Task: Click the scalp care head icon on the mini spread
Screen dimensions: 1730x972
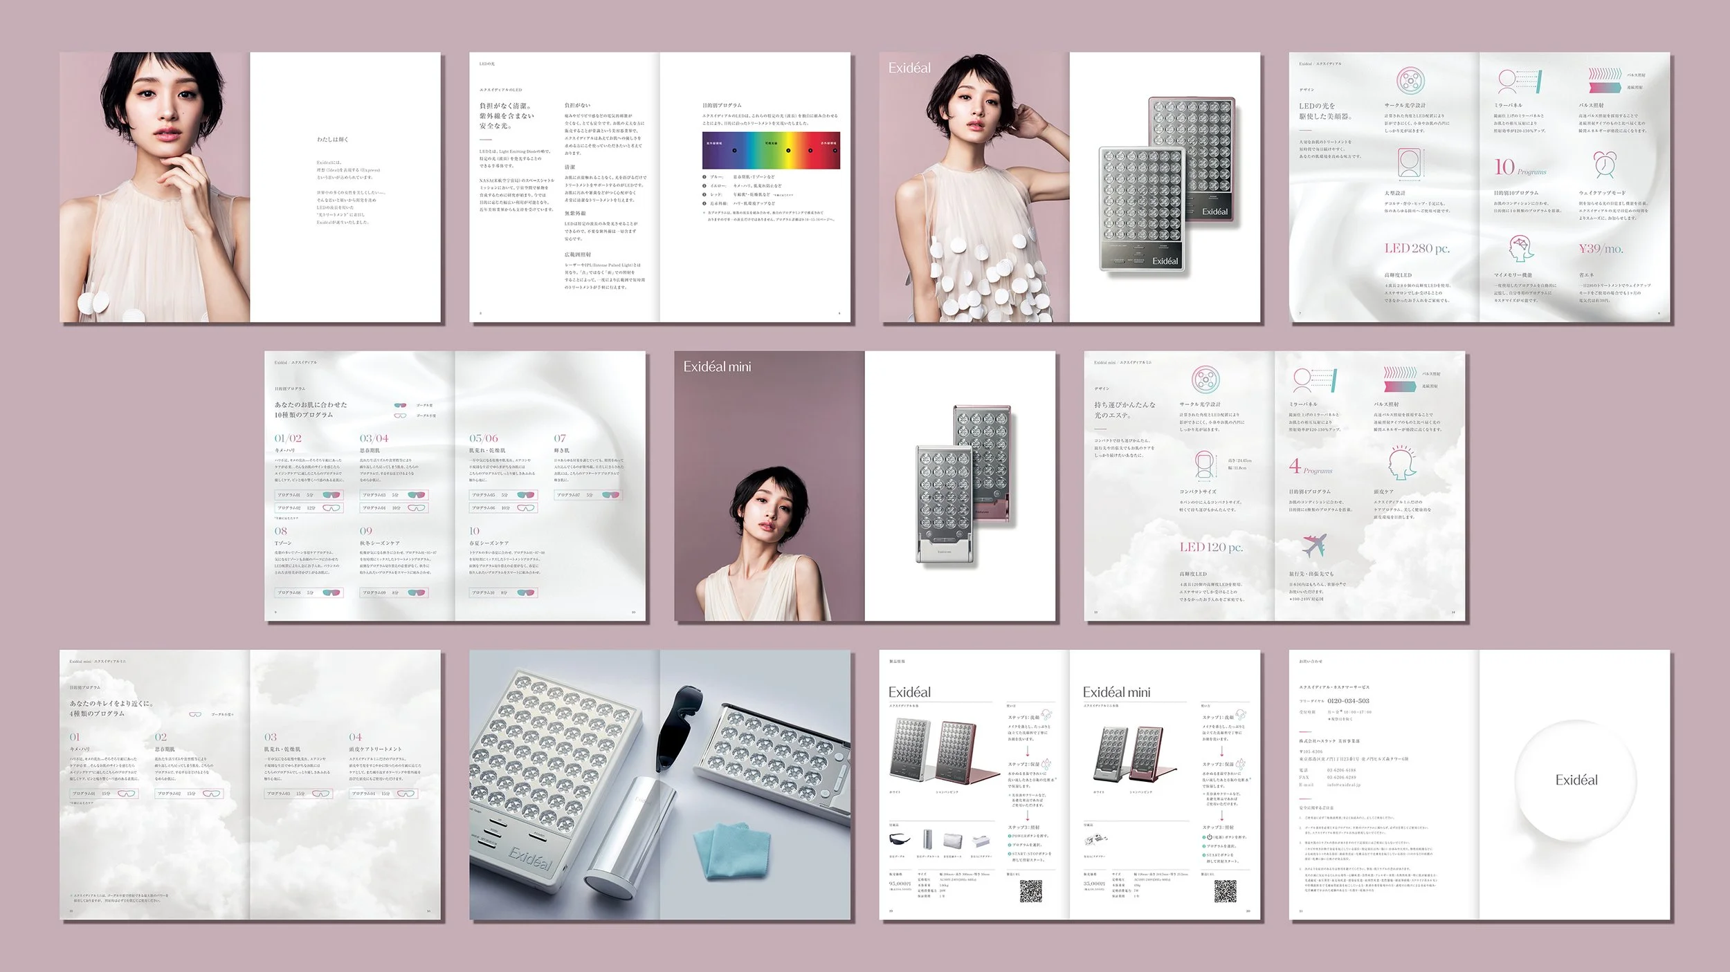Action: (x=1402, y=463)
